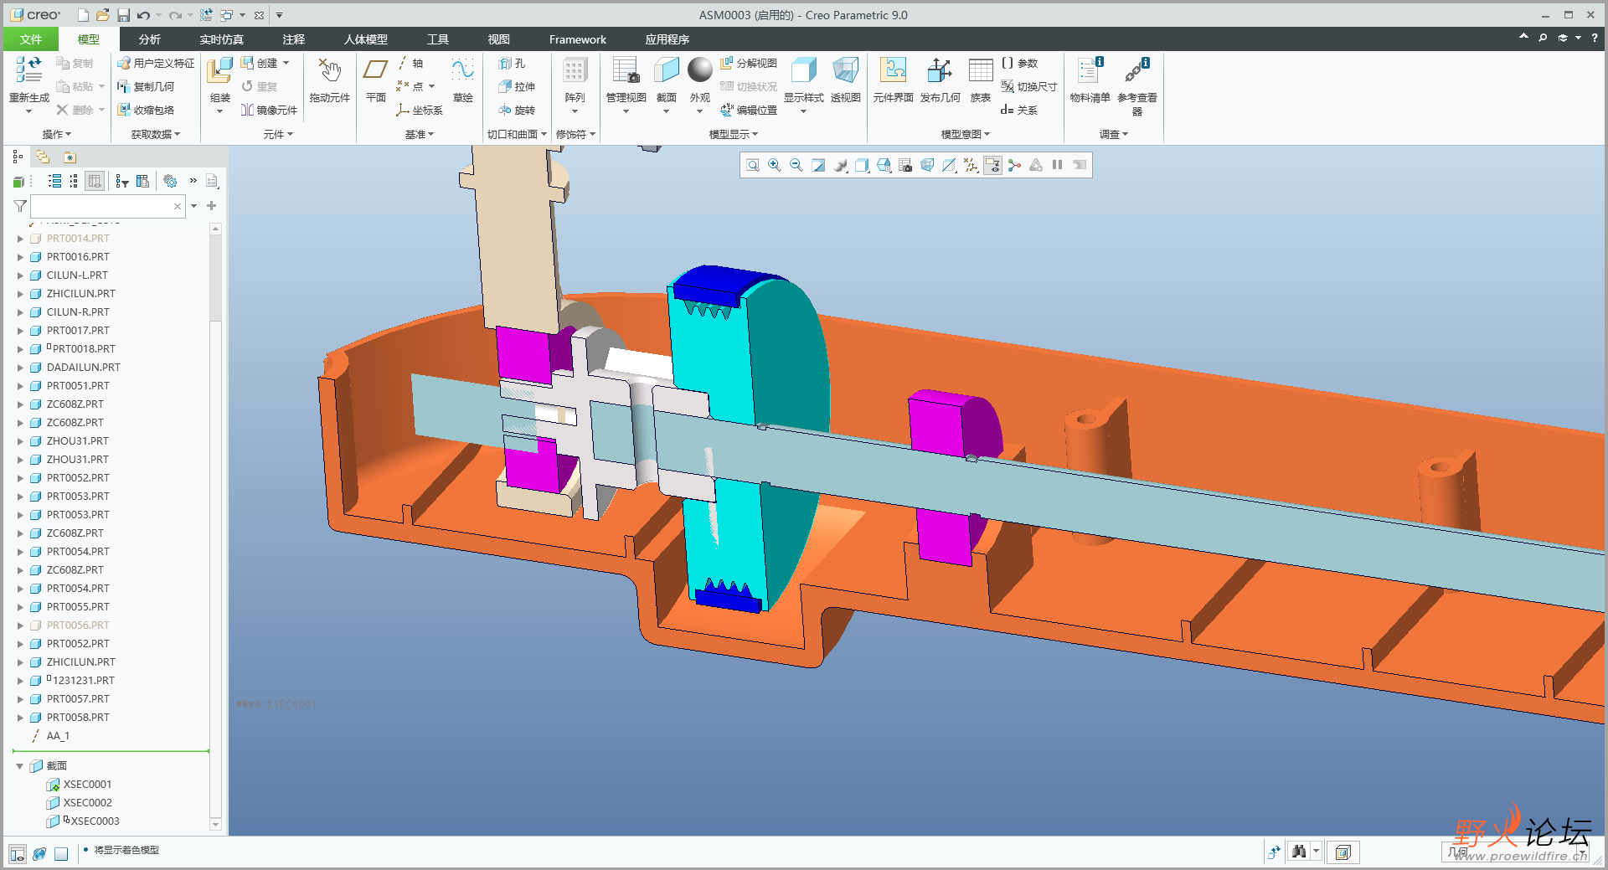This screenshot has height=870, width=1608.
Task: Click the Regenerate (重新生成) icon
Action: coord(28,72)
